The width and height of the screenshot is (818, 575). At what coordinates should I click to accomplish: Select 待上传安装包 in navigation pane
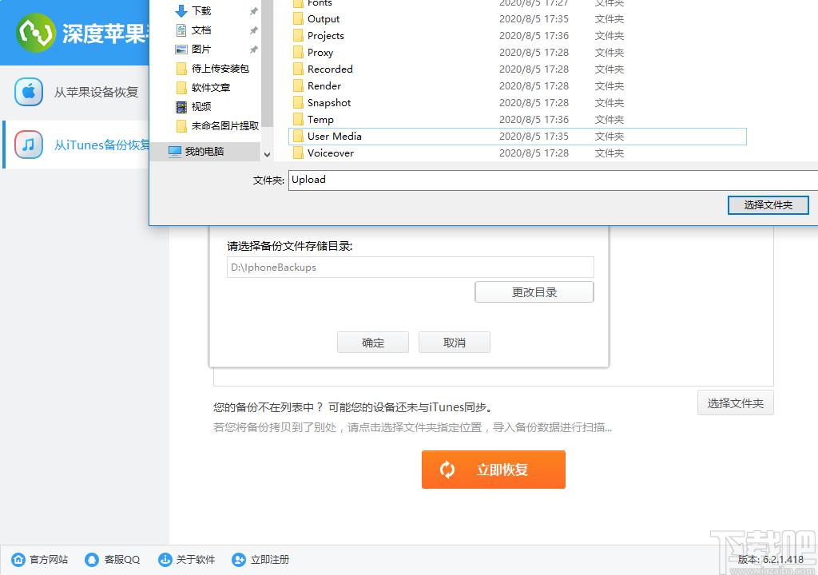pos(220,69)
